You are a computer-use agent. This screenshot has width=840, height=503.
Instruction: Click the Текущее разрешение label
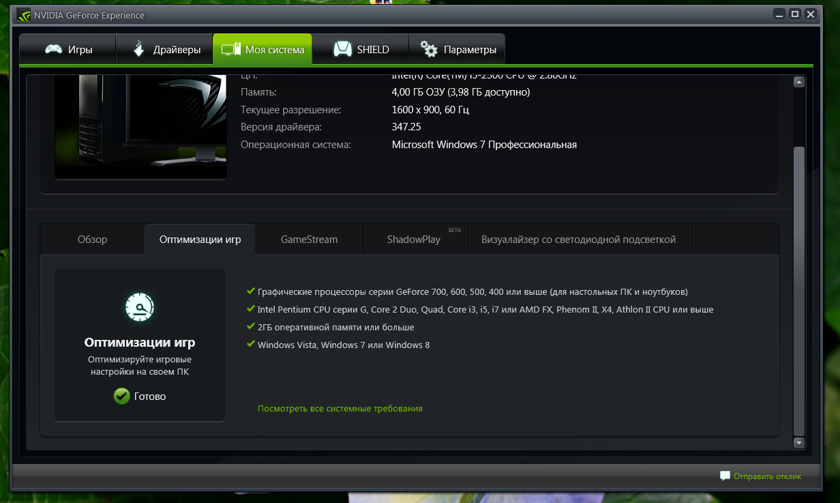pyautogui.click(x=291, y=109)
